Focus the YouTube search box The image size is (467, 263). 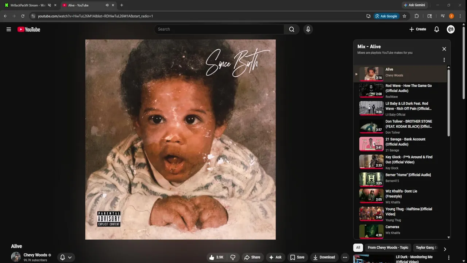219,29
